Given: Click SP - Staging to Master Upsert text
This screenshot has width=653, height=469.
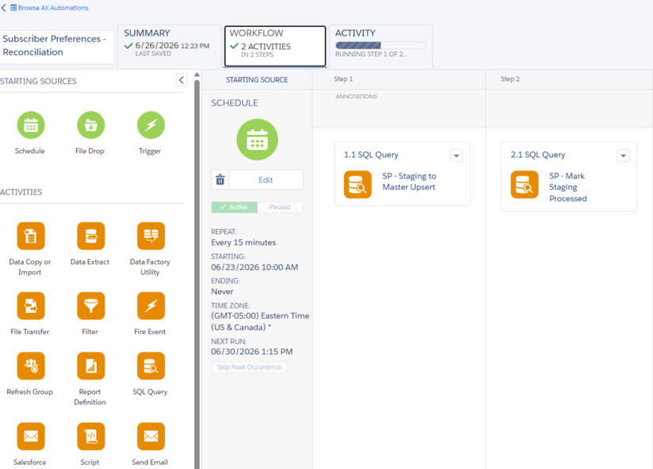Looking at the screenshot, I should point(410,181).
